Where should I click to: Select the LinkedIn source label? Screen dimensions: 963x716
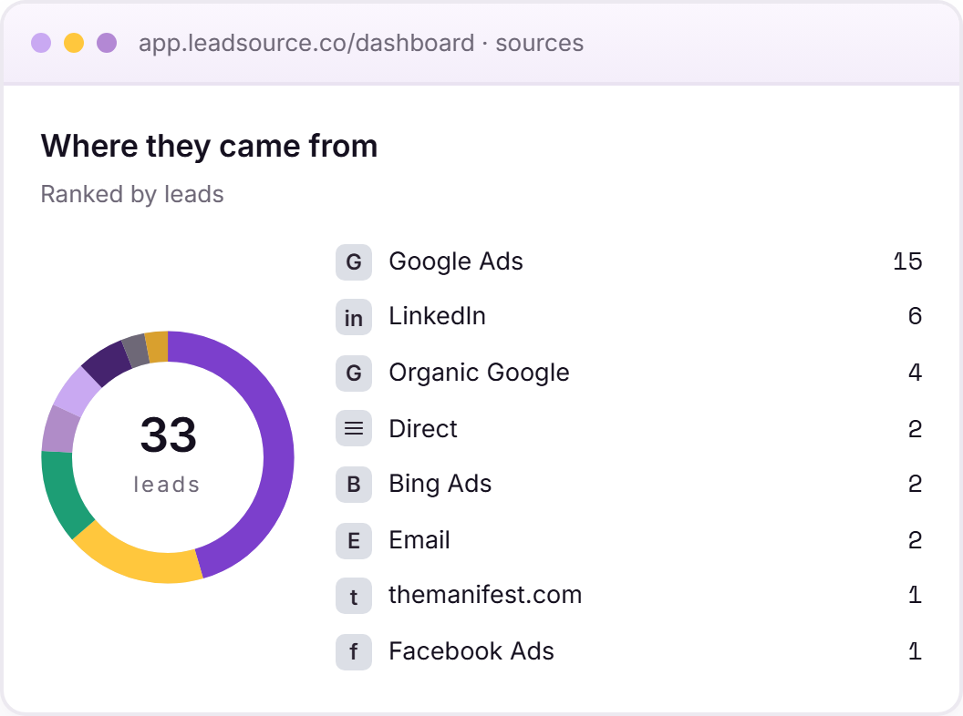point(438,316)
